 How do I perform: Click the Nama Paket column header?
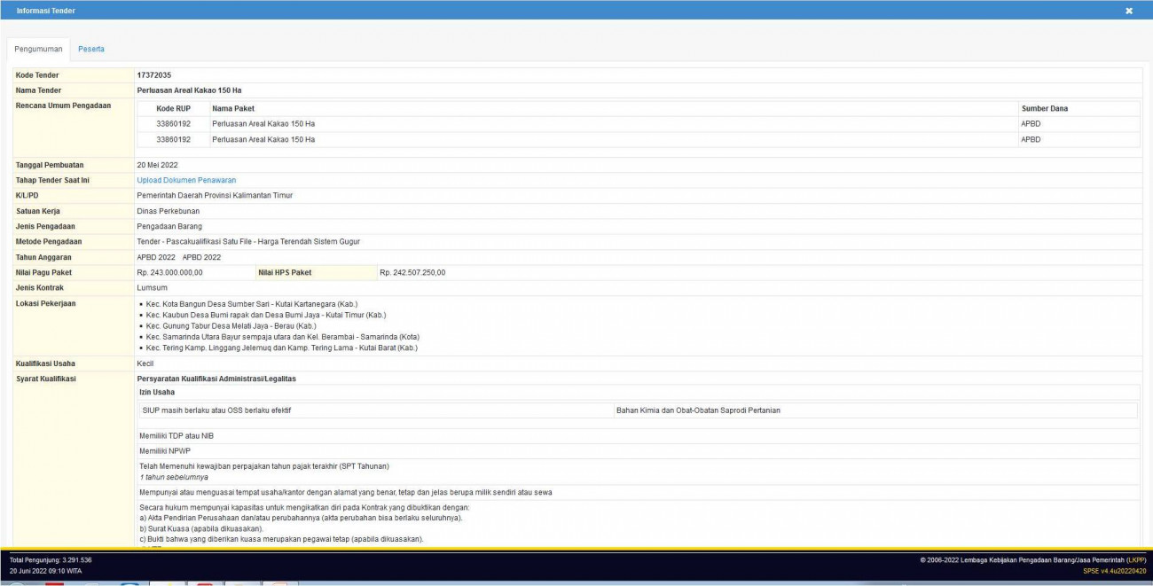coord(233,108)
